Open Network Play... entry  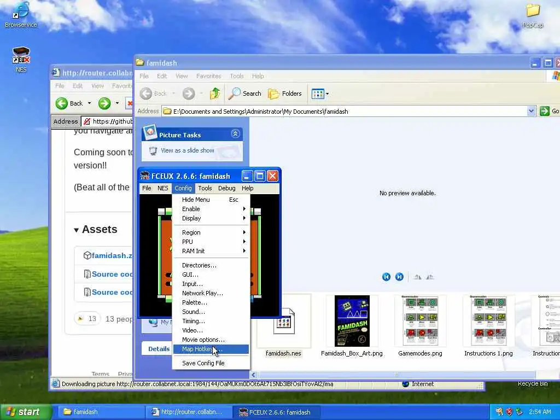(211, 293)
